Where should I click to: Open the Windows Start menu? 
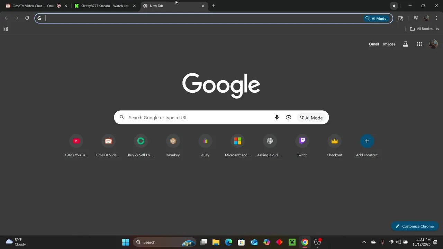pos(126,242)
